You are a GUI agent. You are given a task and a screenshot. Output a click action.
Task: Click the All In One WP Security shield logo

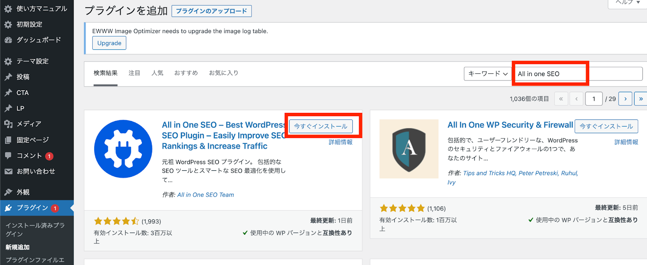409,149
